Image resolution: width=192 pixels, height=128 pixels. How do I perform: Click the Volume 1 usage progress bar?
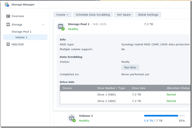click(164, 116)
